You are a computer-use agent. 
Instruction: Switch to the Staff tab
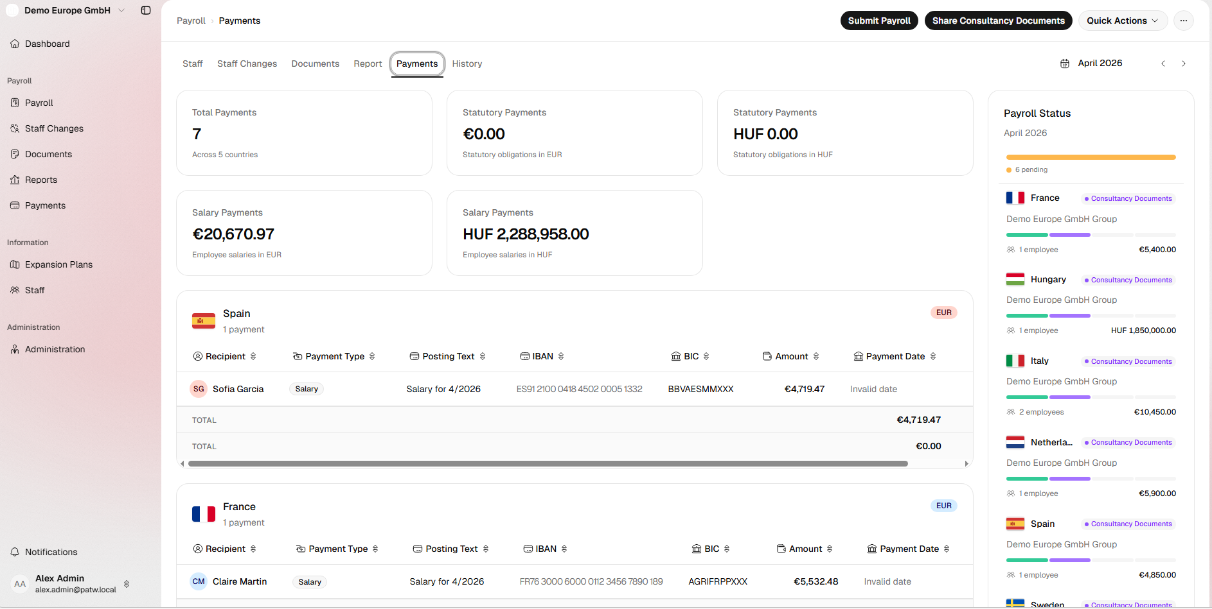pyautogui.click(x=193, y=64)
